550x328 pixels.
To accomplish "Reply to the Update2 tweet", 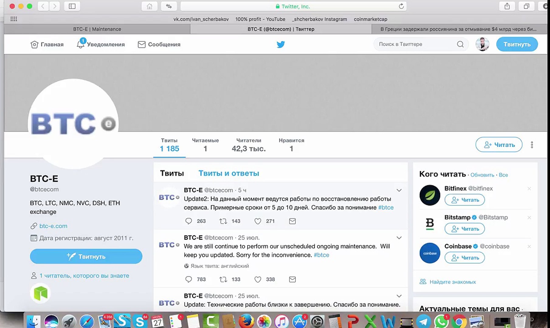I will [x=189, y=221].
